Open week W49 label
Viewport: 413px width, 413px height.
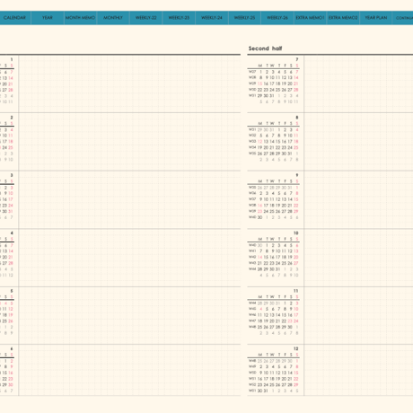(x=252, y=366)
